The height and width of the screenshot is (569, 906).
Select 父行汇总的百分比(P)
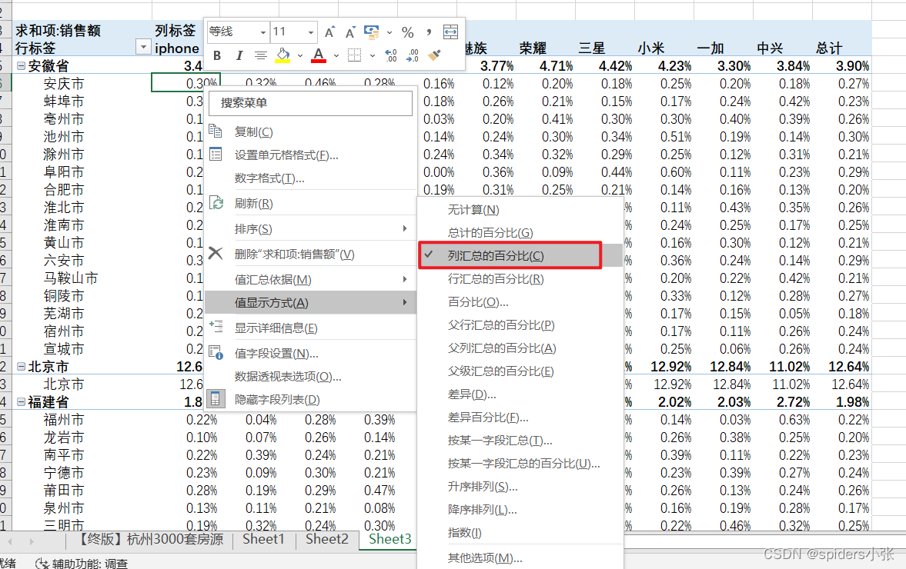point(501,325)
